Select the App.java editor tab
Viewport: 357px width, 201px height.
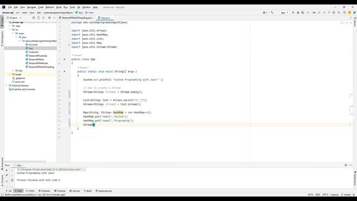pyautogui.click(x=105, y=18)
